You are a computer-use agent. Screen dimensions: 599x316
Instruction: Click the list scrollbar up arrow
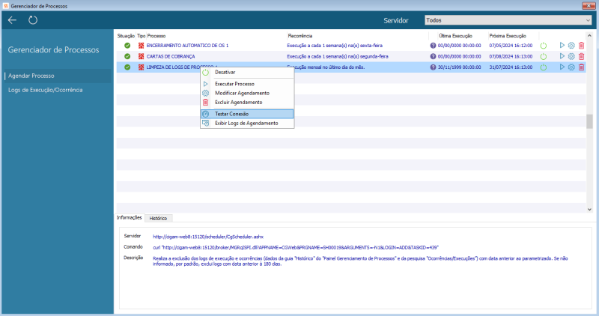[x=589, y=35]
